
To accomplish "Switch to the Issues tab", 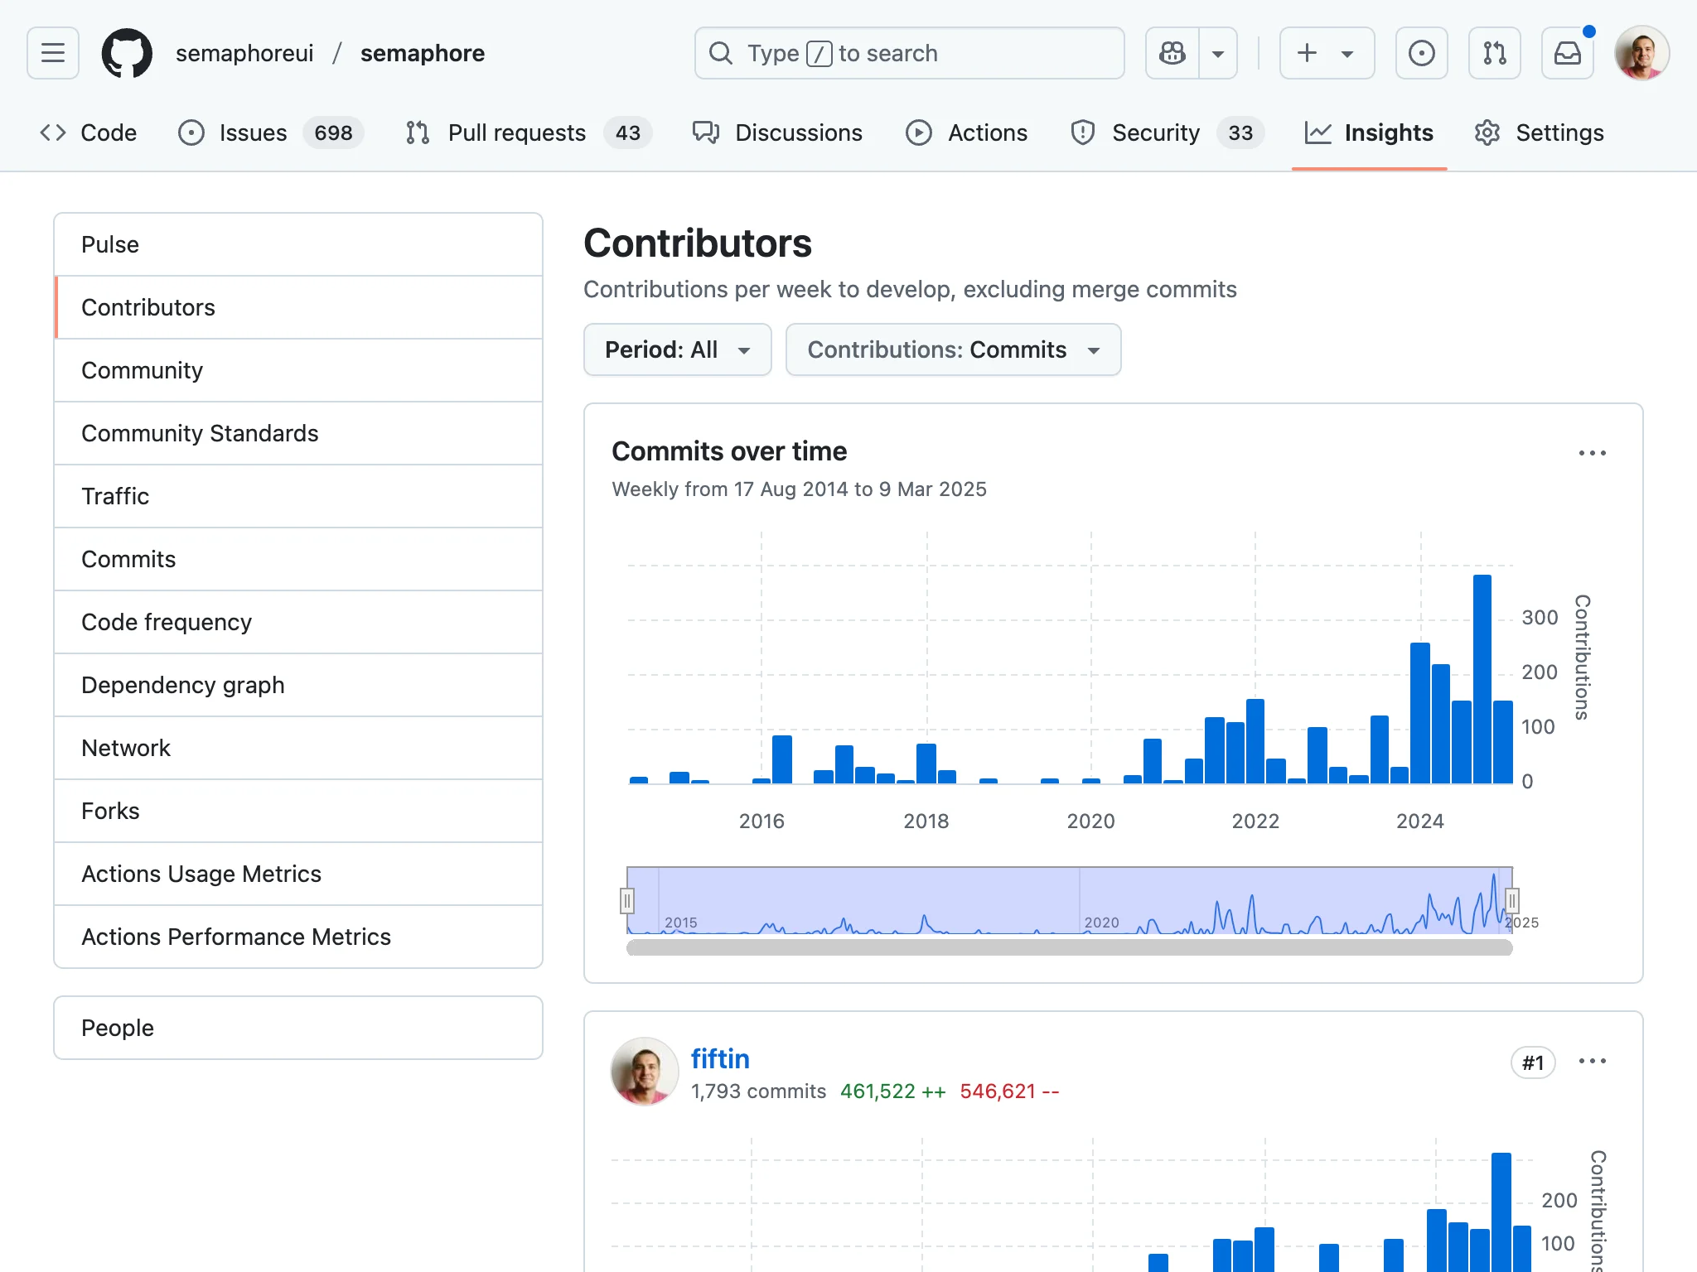I will point(271,132).
